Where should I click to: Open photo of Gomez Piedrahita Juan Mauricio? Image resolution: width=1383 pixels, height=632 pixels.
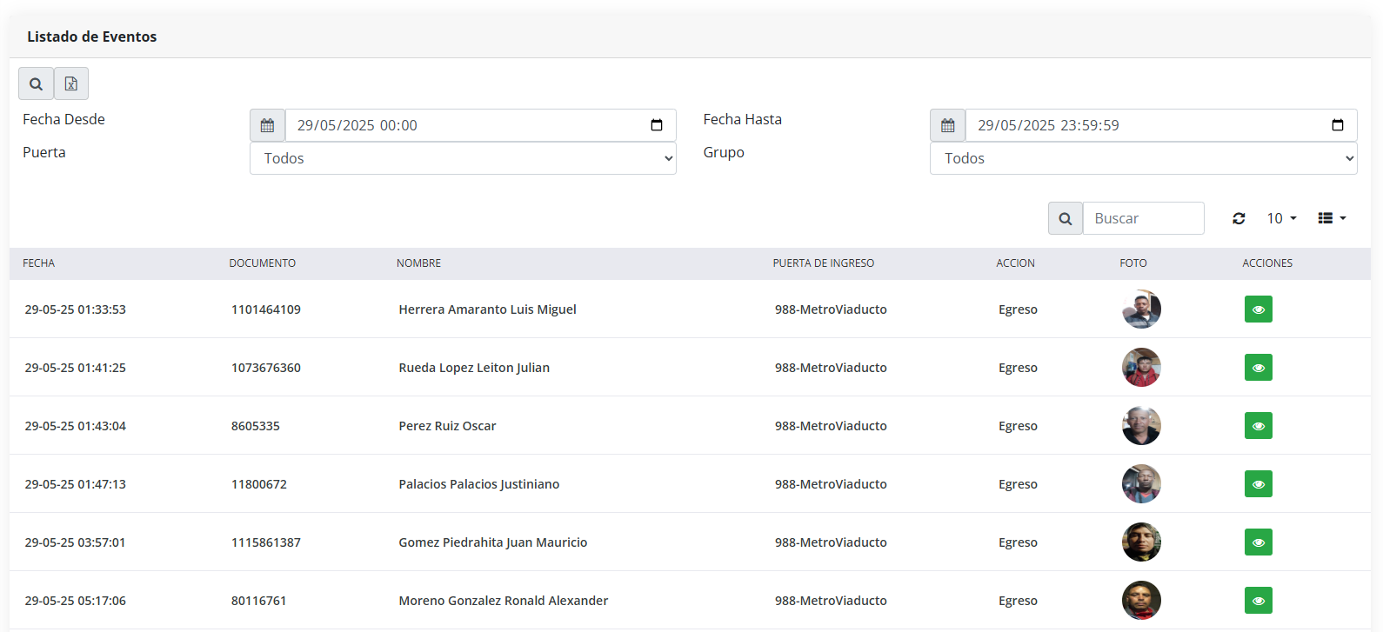(1141, 542)
